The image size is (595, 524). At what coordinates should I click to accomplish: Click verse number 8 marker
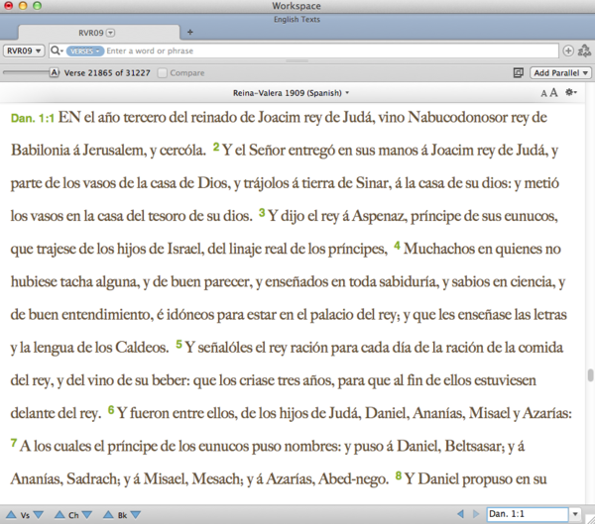click(x=398, y=475)
